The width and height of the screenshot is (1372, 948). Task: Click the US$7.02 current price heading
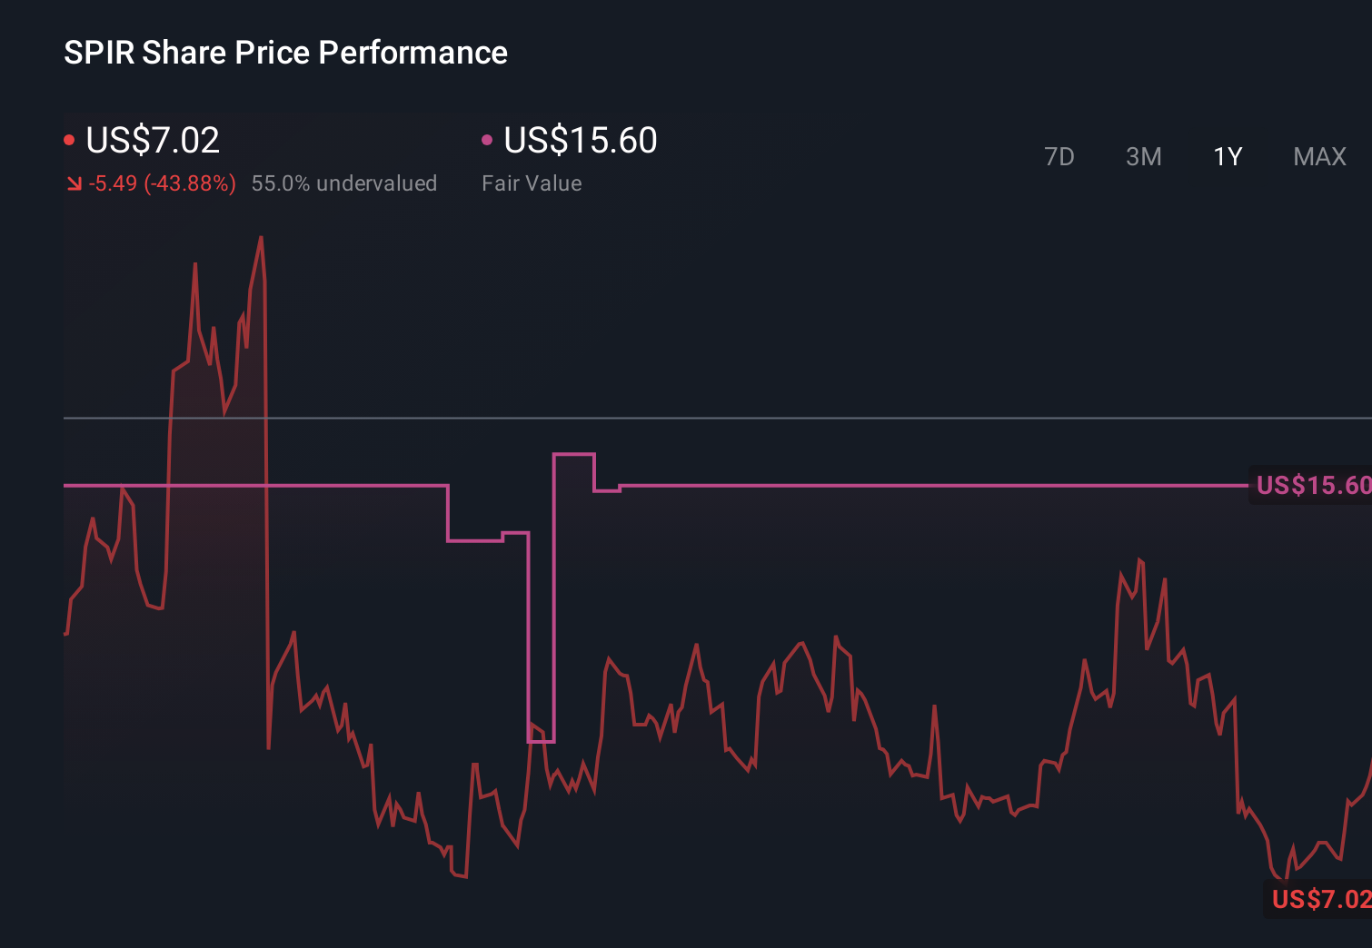tap(153, 140)
